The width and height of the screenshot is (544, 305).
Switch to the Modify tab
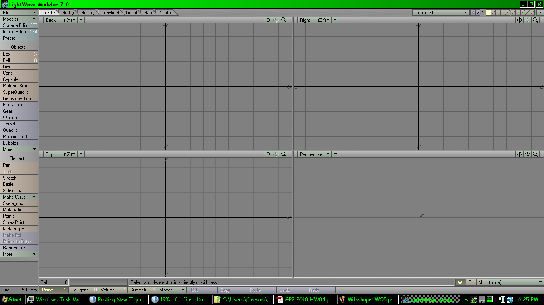click(x=68, y=13)
